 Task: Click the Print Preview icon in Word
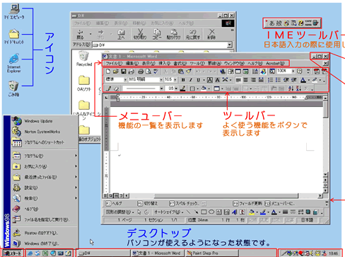coord(148,72)
